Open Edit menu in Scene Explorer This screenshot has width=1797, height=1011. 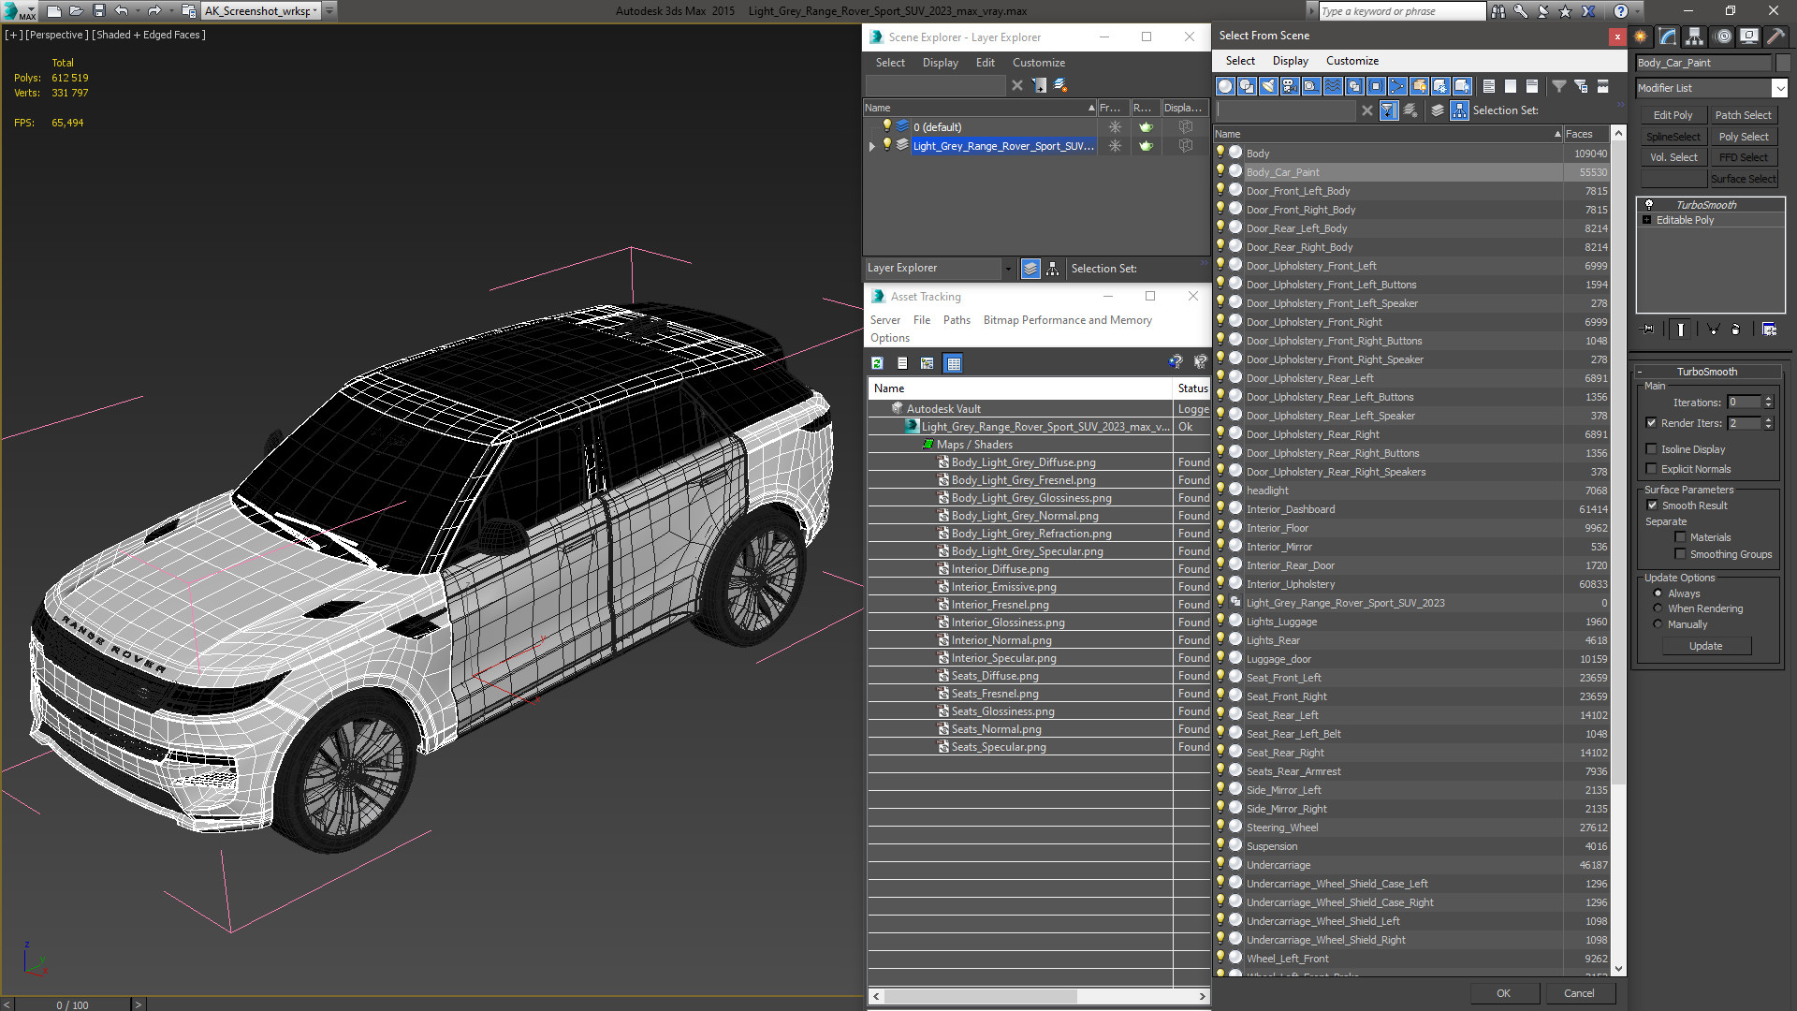[985, 63]
